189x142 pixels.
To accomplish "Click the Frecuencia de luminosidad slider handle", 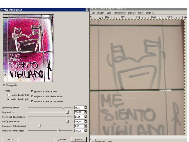I will tap(39, 126).
